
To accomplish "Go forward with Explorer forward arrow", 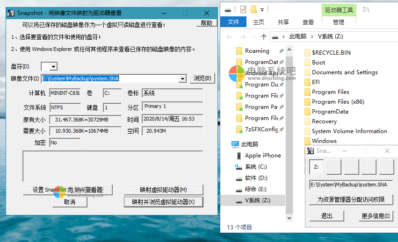I will coord(243,37).
